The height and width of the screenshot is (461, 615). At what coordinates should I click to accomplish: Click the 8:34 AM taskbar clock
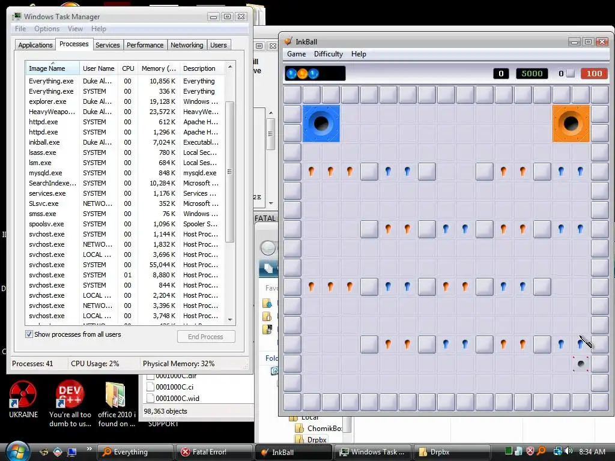(x=592, y=451)
